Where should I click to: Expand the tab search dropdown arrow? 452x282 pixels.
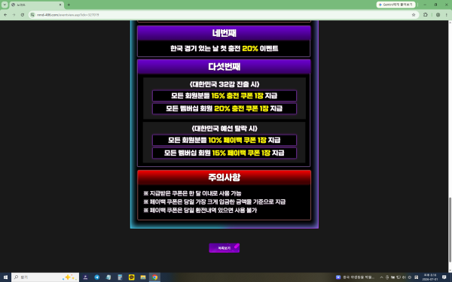[x=5, y=5]
